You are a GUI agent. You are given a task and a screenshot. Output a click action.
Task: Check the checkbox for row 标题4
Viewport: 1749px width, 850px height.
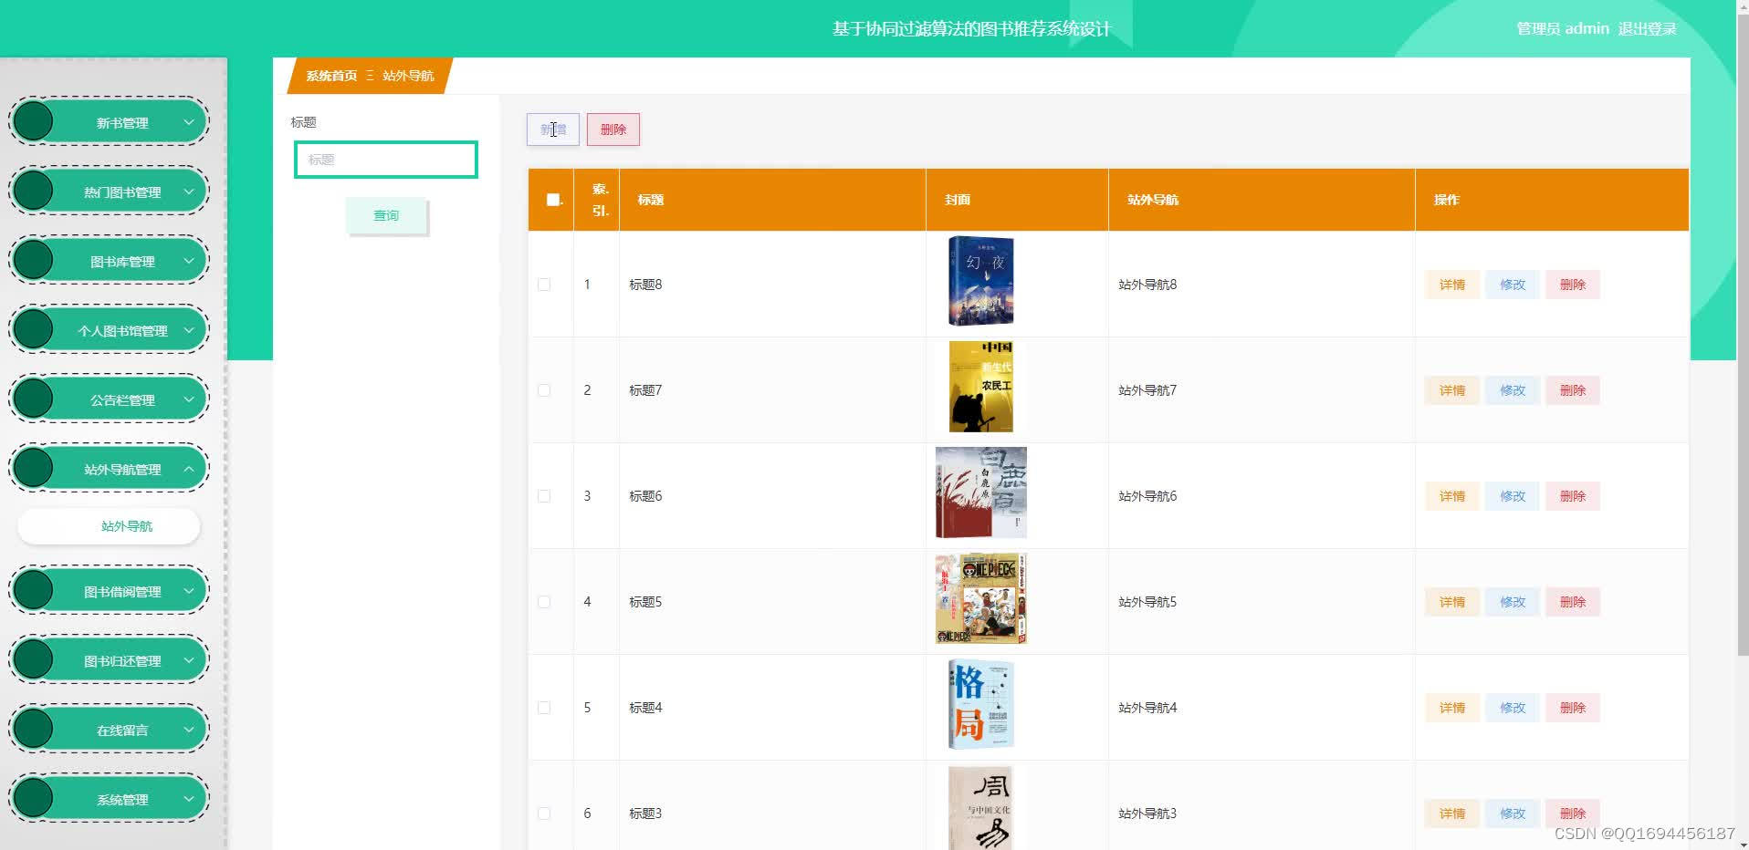coord(544,708)
